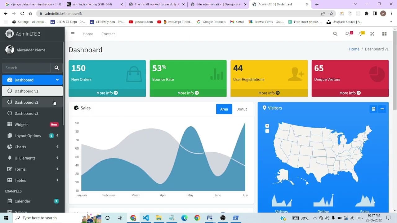The height and width of the screenshot is (223, 397).
Task: Click the Windows Start button
Action: pos(6,218)
